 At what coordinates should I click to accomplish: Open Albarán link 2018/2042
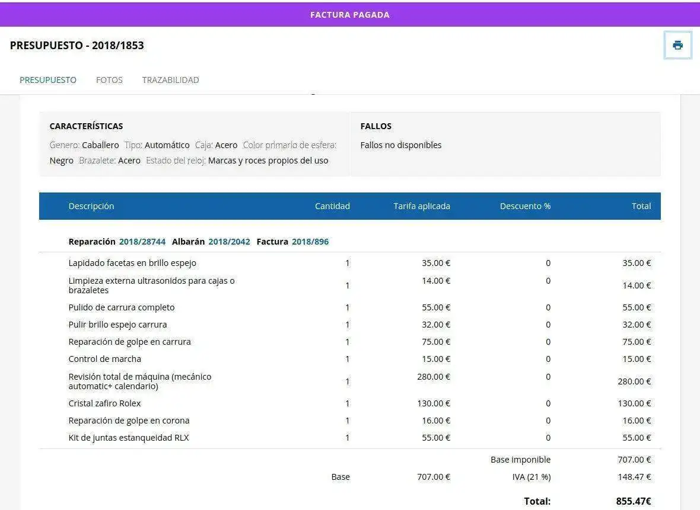pos(229,242)
